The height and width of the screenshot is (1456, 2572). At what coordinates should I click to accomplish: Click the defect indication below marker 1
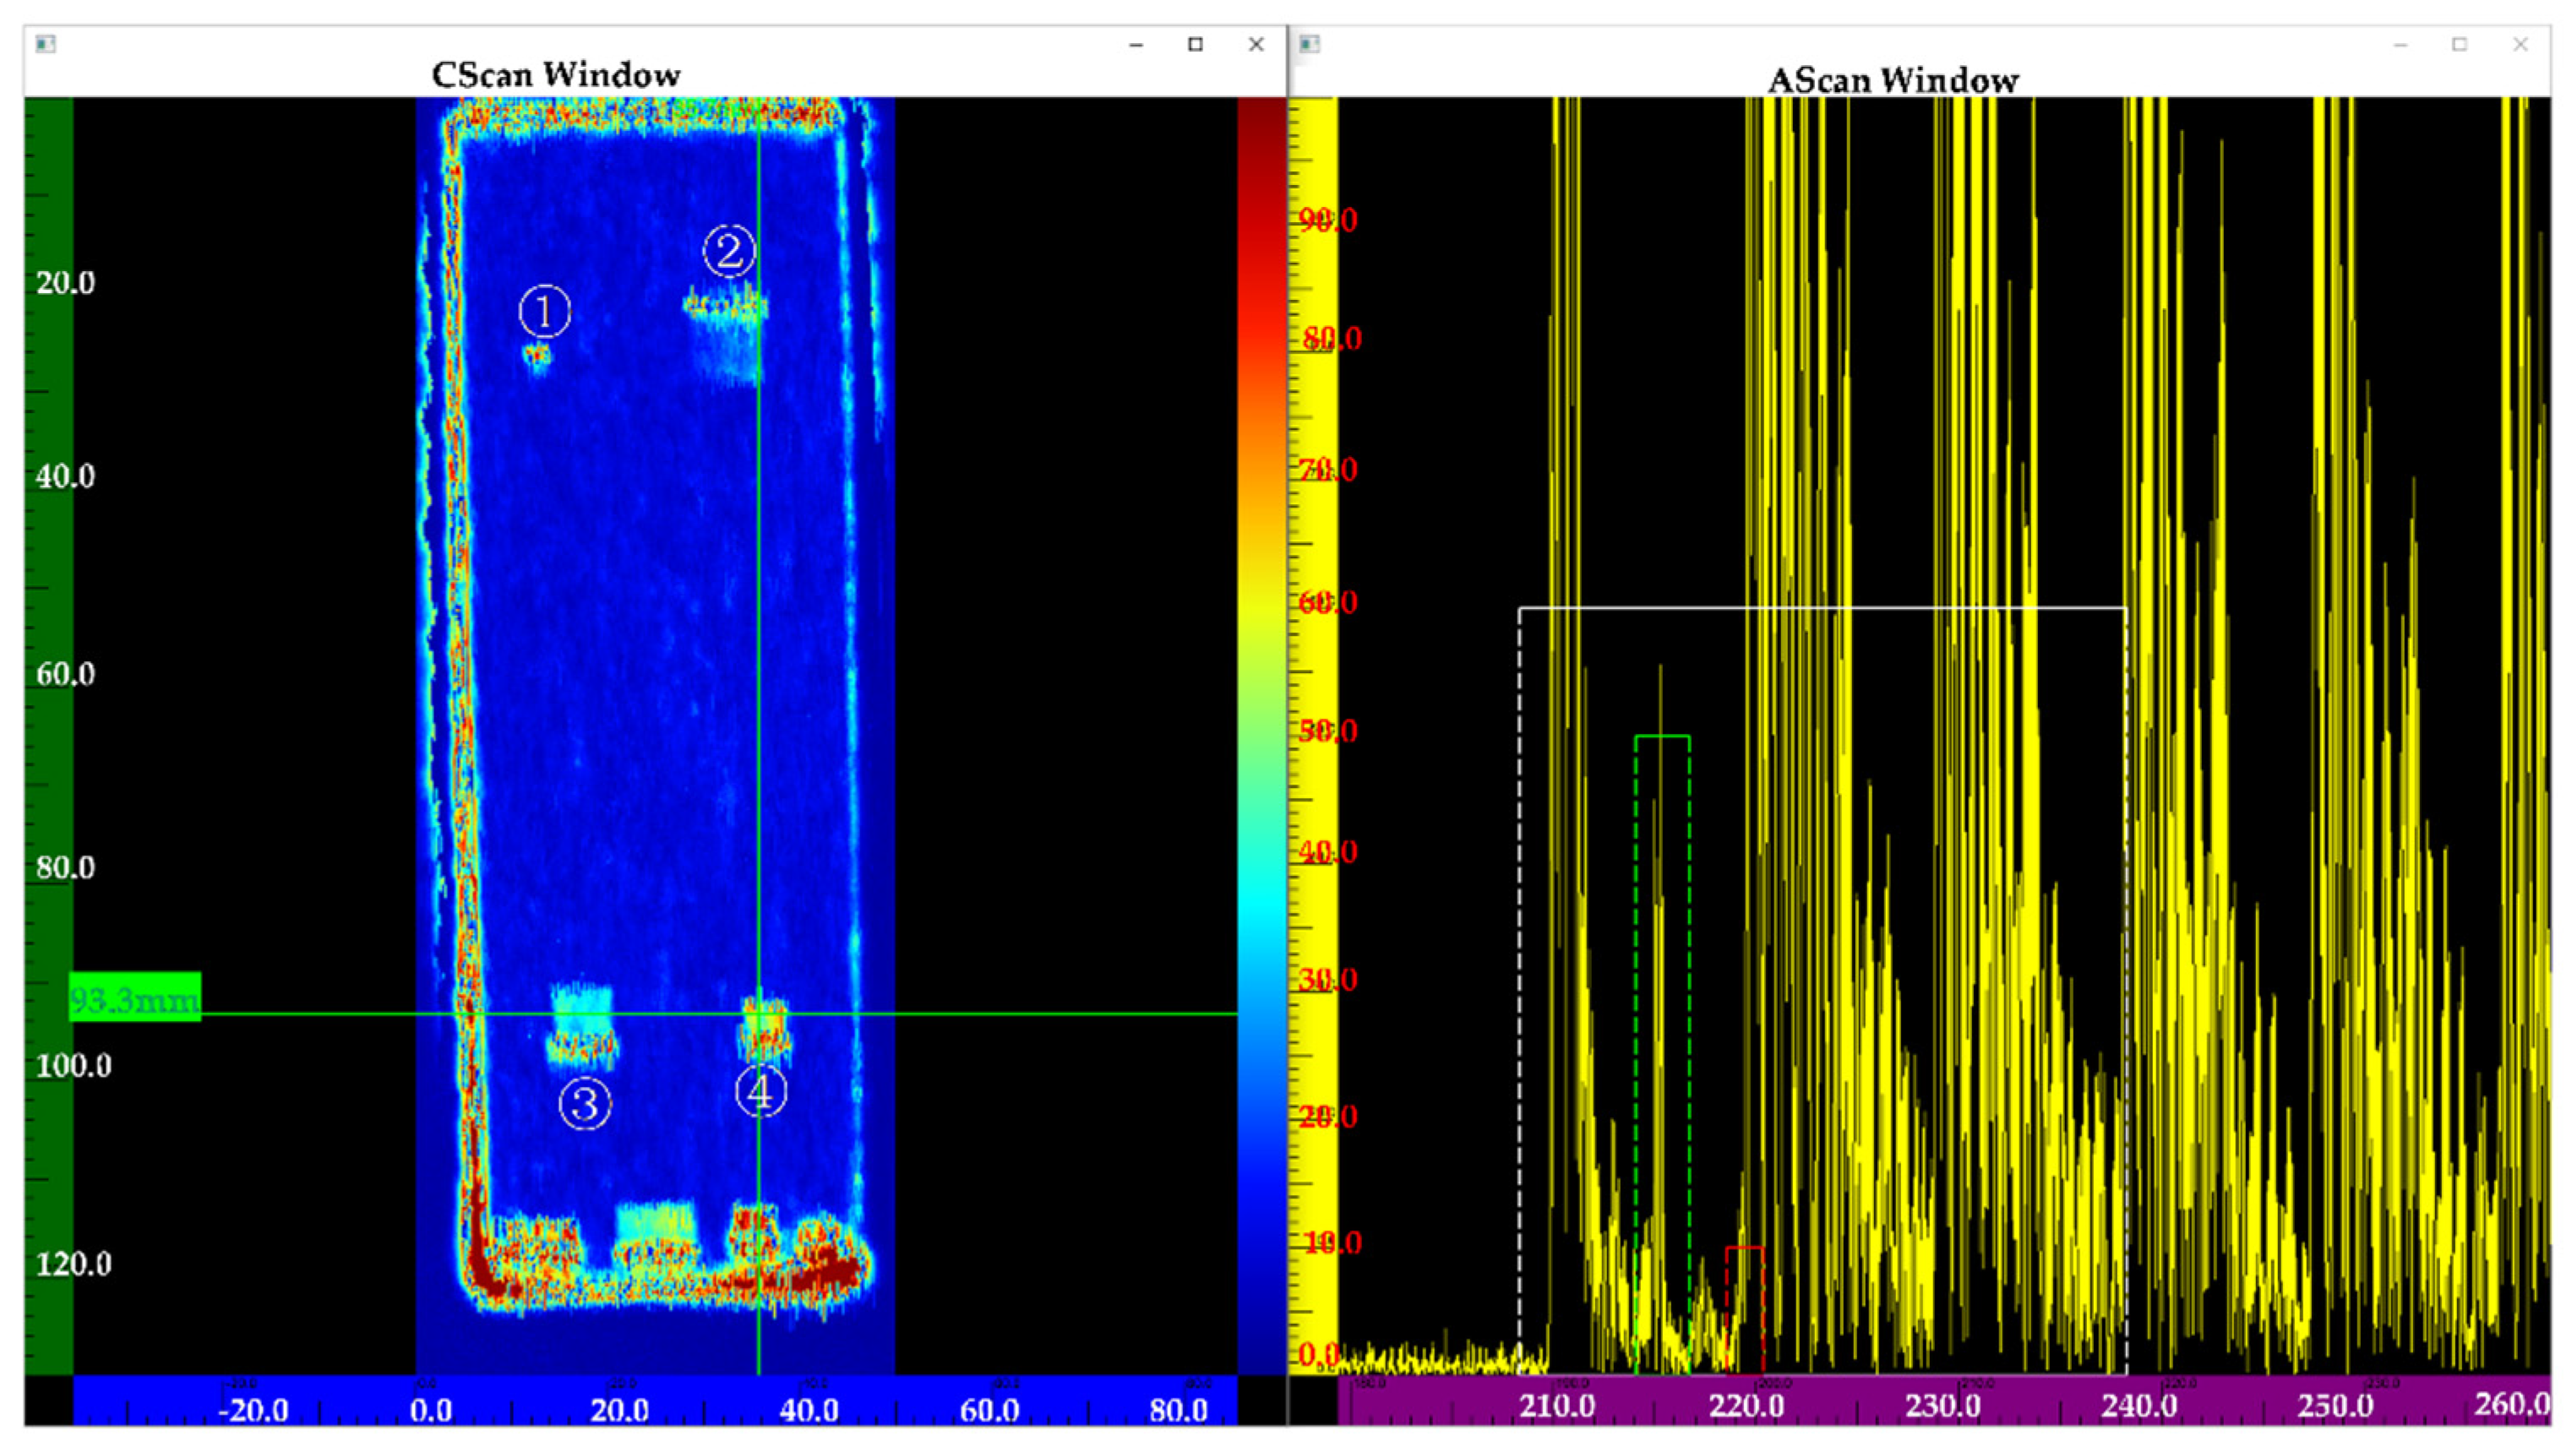[538, 355]
